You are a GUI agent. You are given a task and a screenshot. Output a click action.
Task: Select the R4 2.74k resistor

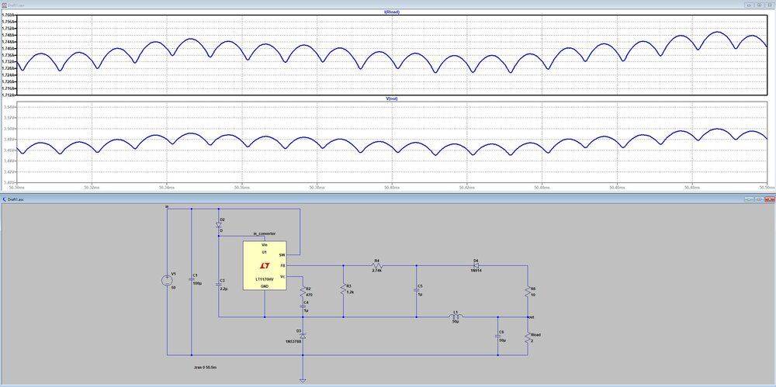(379, 265)
